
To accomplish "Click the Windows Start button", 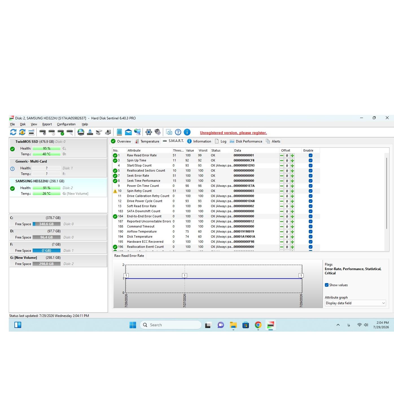I will click(x=133, y=325).
